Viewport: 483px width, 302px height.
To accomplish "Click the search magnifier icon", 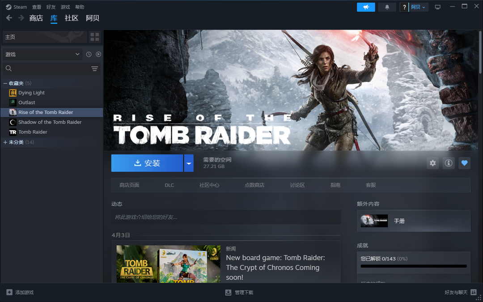I will click(8, 68).
